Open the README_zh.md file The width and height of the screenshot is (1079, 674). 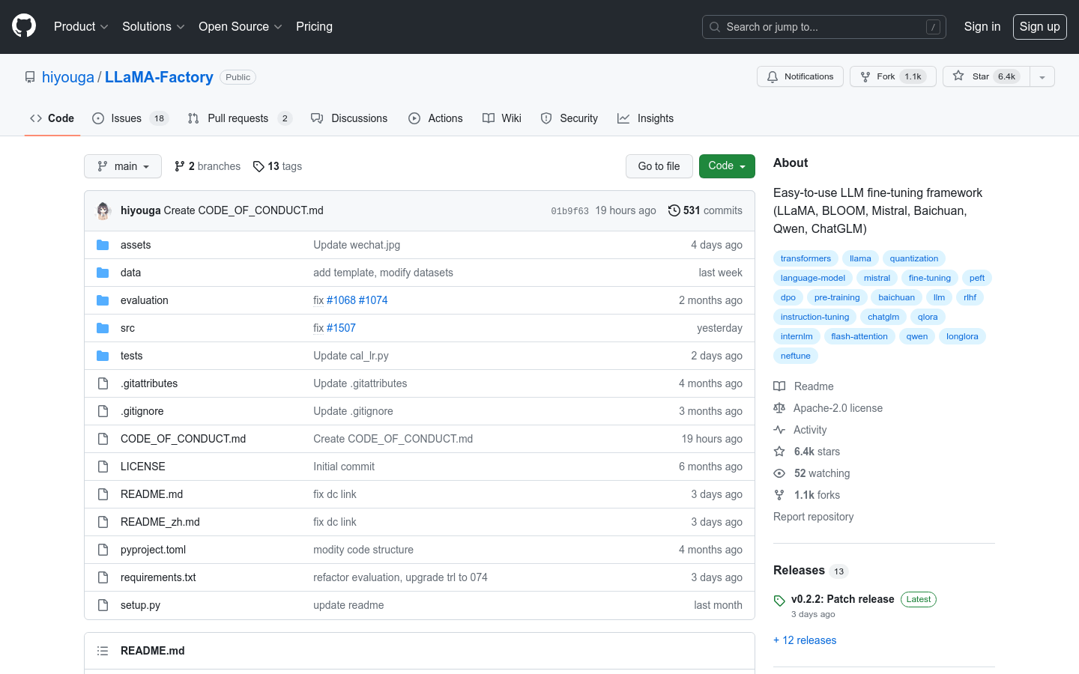[x=160, y=522]
